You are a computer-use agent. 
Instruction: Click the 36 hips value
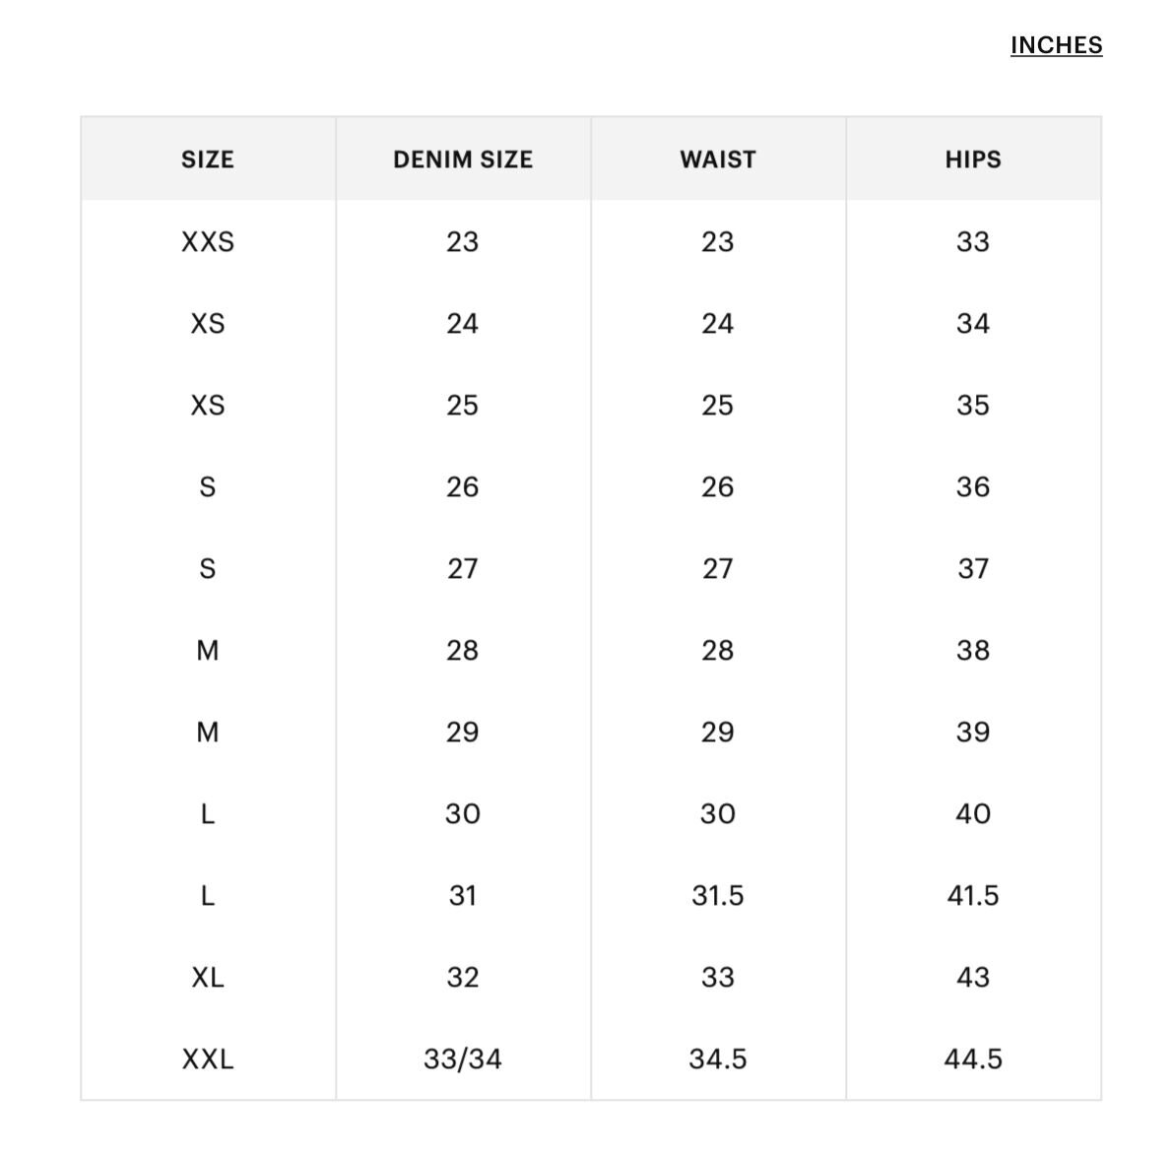973,486
